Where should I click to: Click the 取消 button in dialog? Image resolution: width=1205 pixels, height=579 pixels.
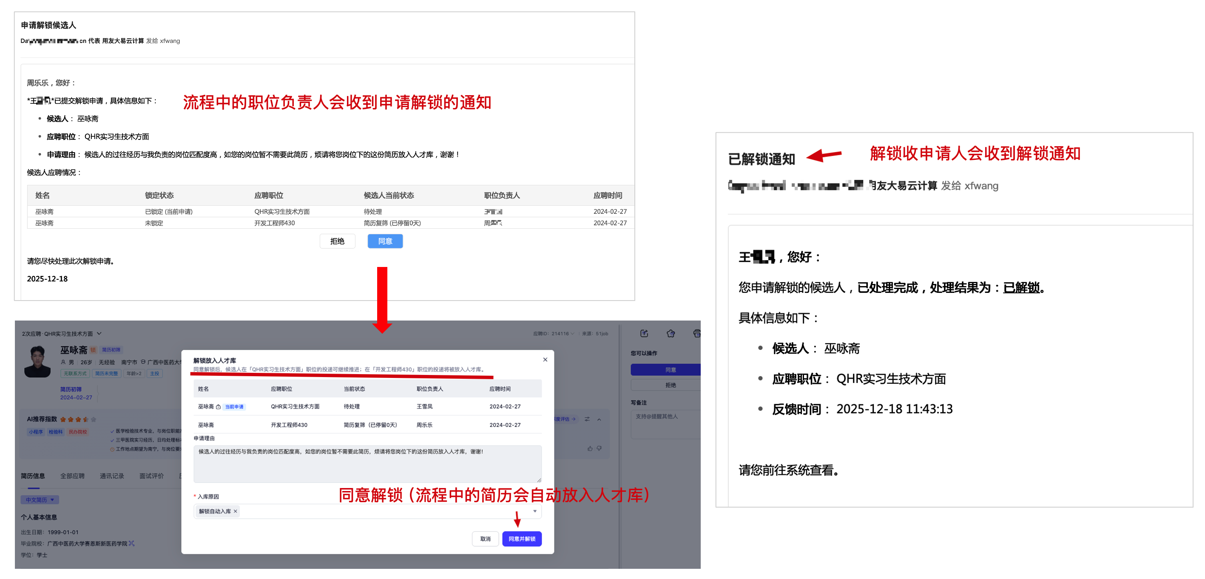coord(485,539)
